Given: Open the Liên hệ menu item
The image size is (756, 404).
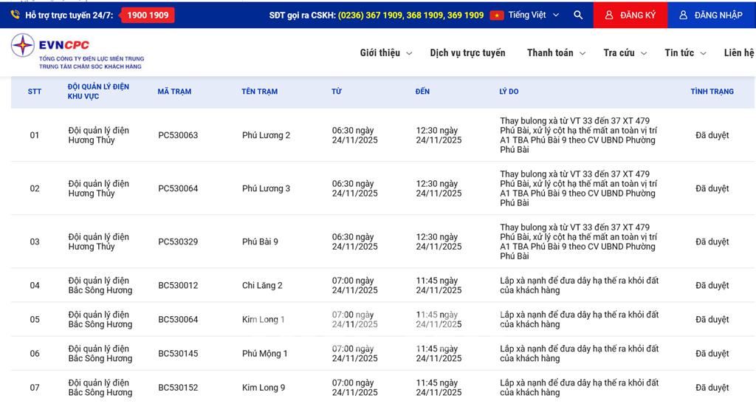Looking at the screenshot, I should coord(738,53).
